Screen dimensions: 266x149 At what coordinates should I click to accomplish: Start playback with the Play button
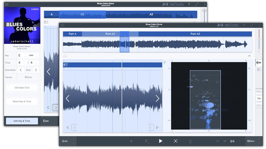[160, 141]
